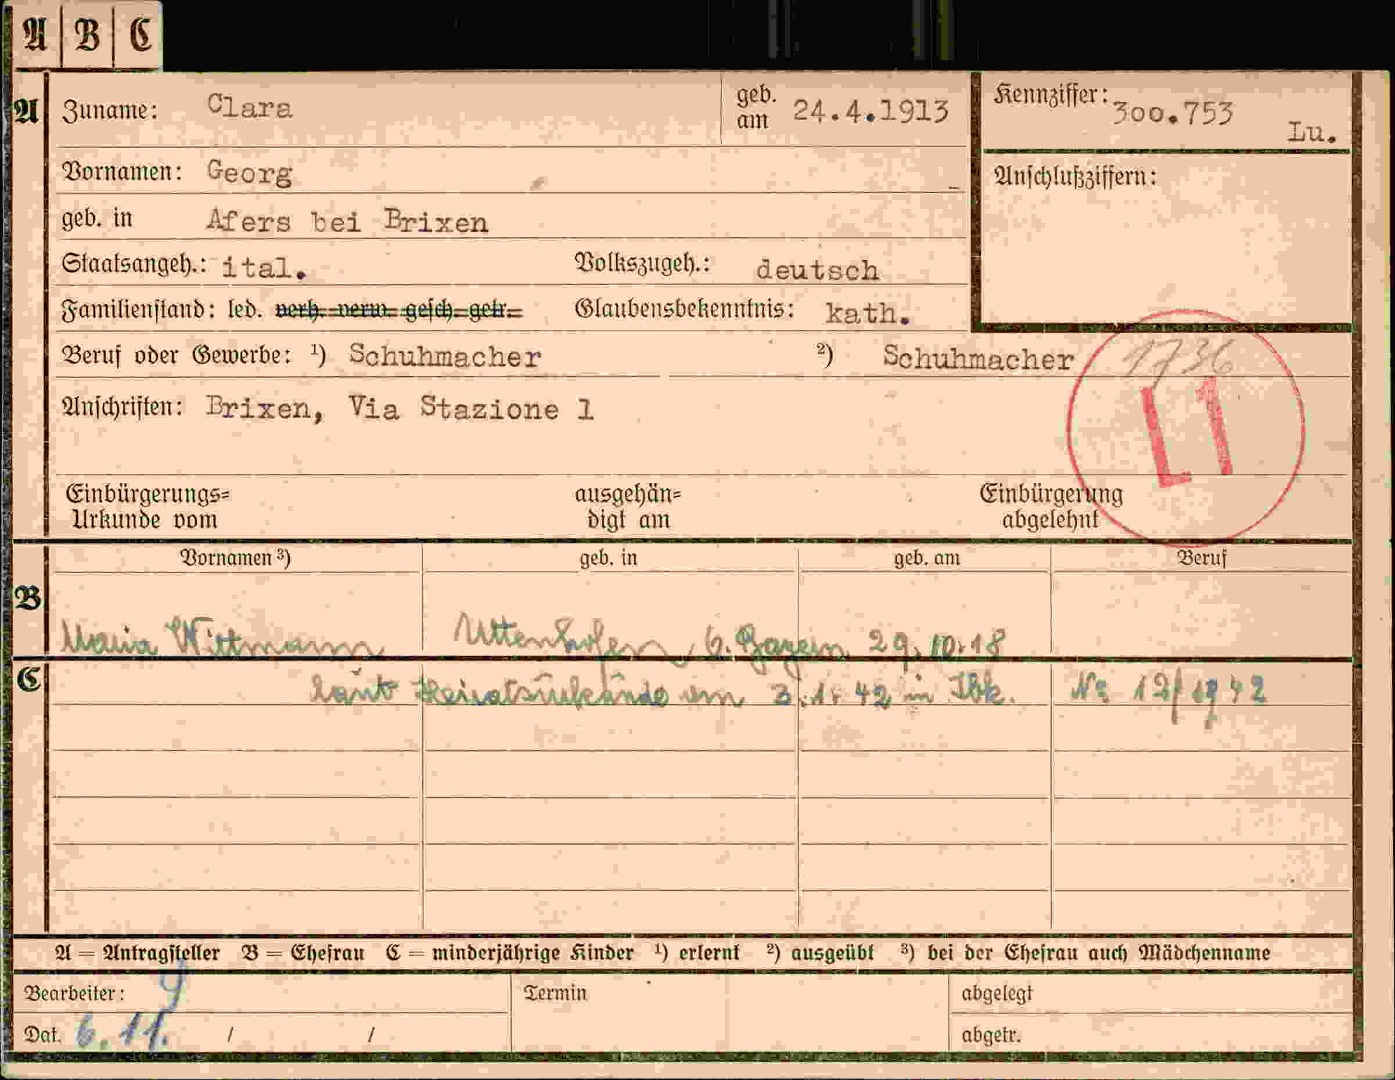Click wife's birth date '29.10.18'

pyautogui.click(x=937, y=644)
